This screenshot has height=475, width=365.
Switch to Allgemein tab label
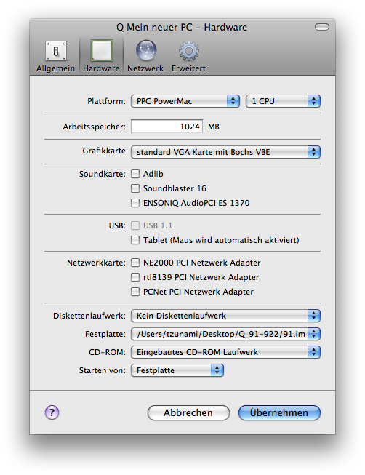click(55, 68)
